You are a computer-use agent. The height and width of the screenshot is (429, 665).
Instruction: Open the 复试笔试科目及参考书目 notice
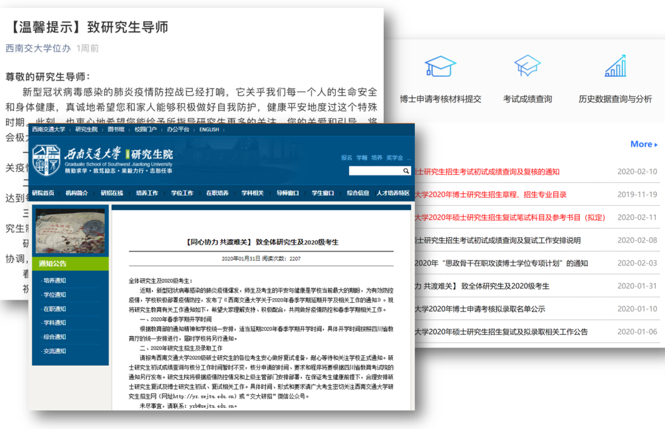510,218
